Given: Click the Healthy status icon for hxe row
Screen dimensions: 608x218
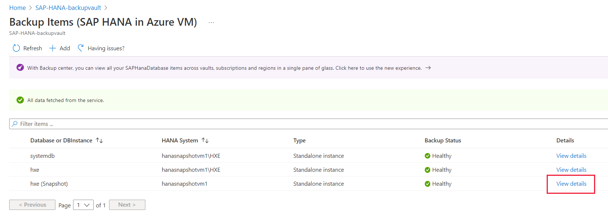Looking at the screenshot, I should coord(427,170).
